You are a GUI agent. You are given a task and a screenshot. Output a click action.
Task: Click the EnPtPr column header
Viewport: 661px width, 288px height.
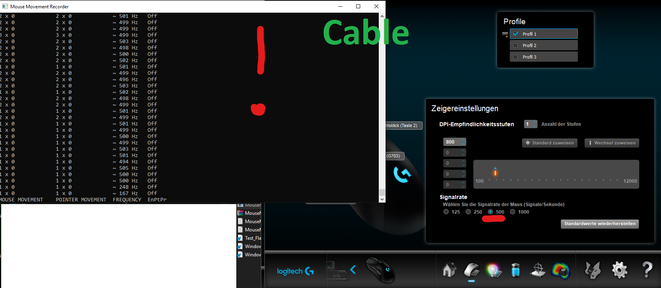coord(157,200)
